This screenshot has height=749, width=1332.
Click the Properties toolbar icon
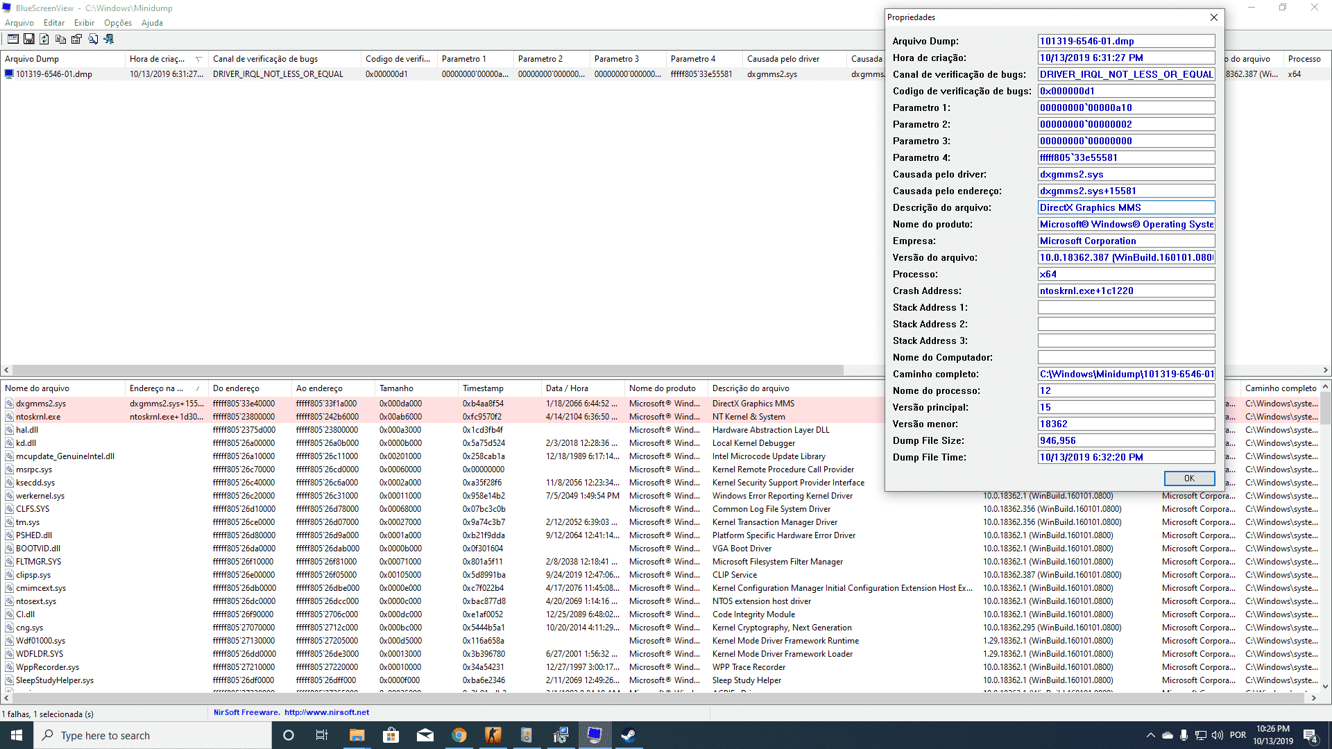pos(76,40)
